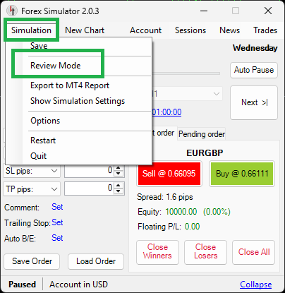Click the Close Losers button
This screenshot has width=285, height=293.
[x=205, y=252]
